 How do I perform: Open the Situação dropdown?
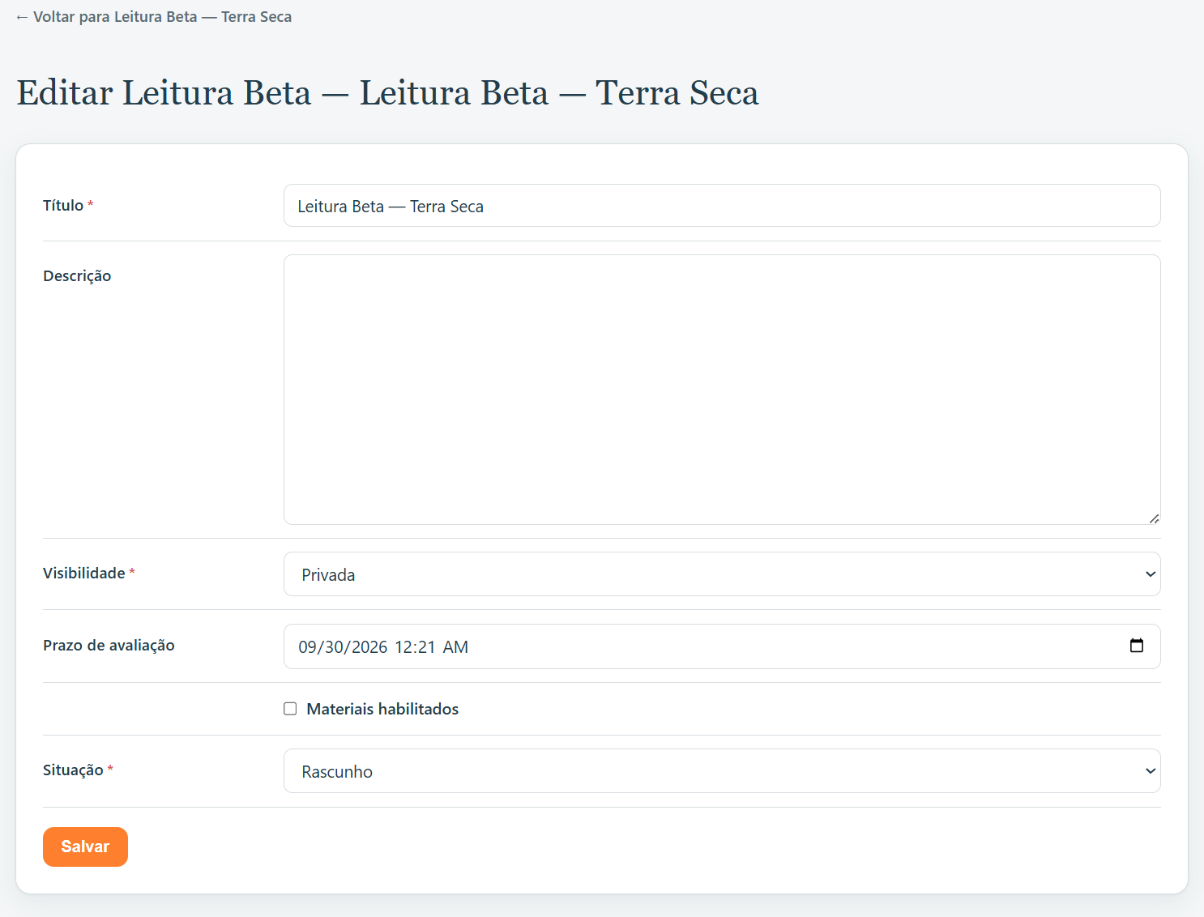721,771
